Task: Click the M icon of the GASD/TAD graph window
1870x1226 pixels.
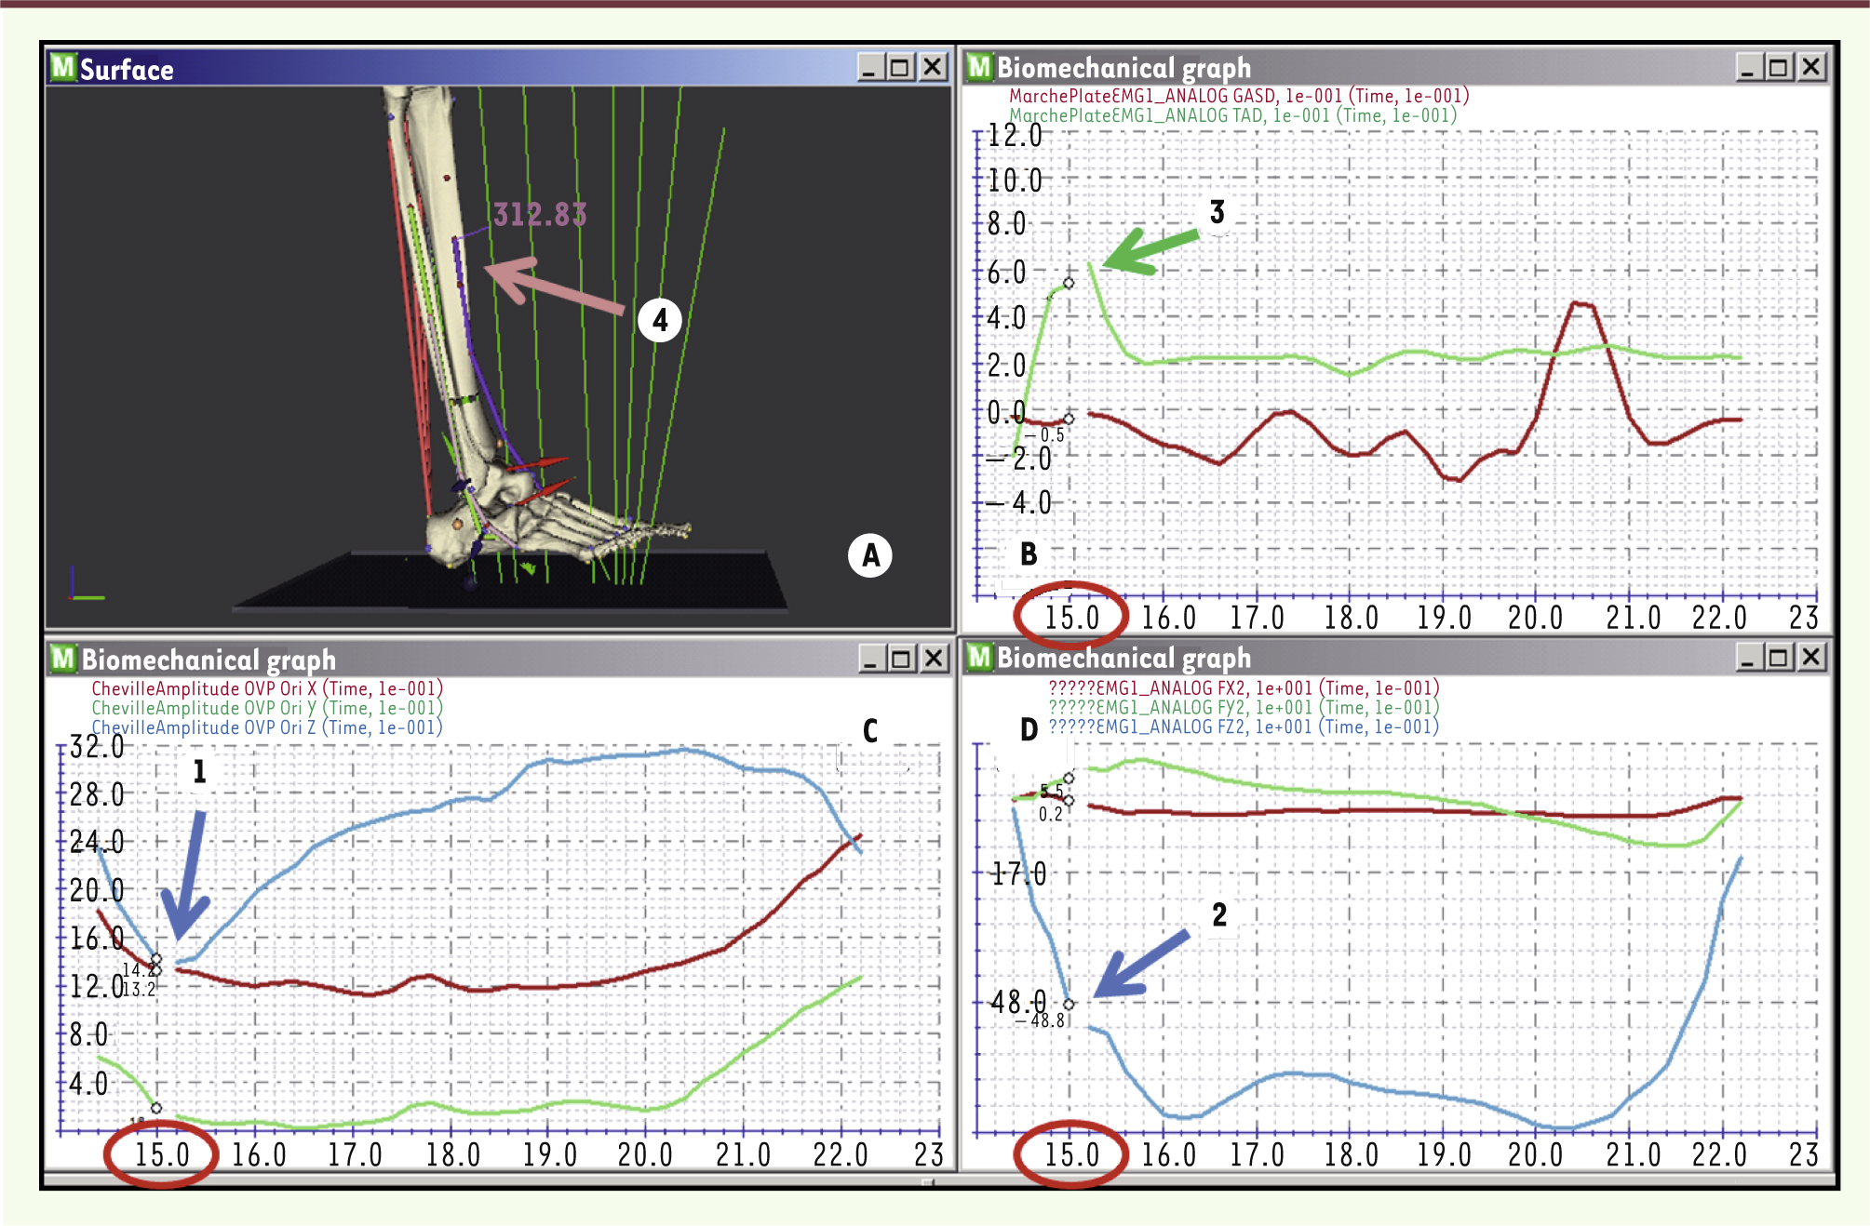Action: (x=979, y=66)
